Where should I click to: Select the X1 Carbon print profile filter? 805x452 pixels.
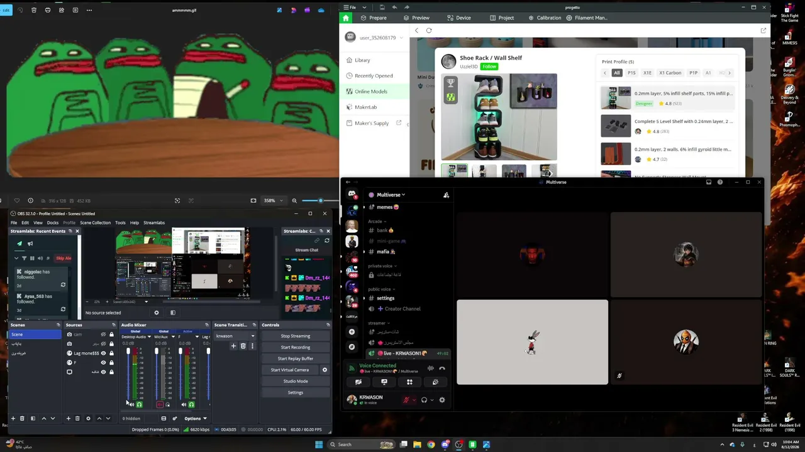[670, 73]
